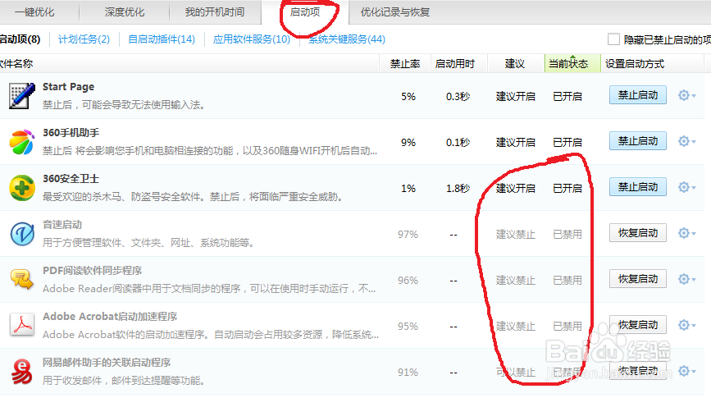Screen dimensions: 711x398
Task: Select the 启动项 tab
Action: tap(305, 12)
